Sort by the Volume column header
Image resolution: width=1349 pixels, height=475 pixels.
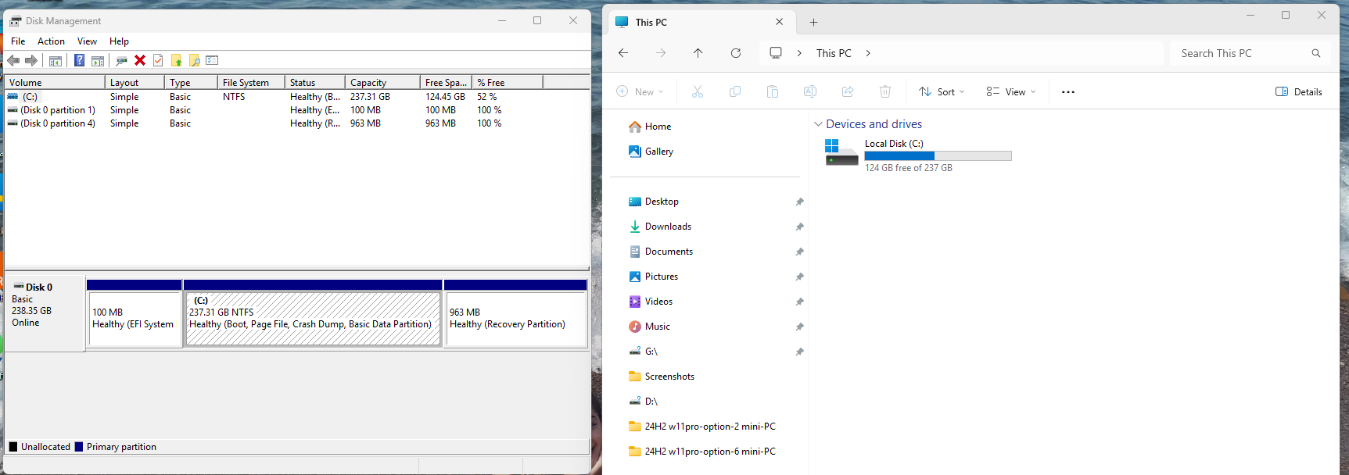pos(55,82)
